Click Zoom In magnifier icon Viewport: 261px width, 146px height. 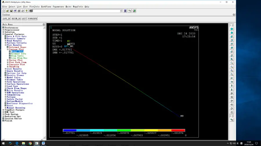(x=232, y=71)
